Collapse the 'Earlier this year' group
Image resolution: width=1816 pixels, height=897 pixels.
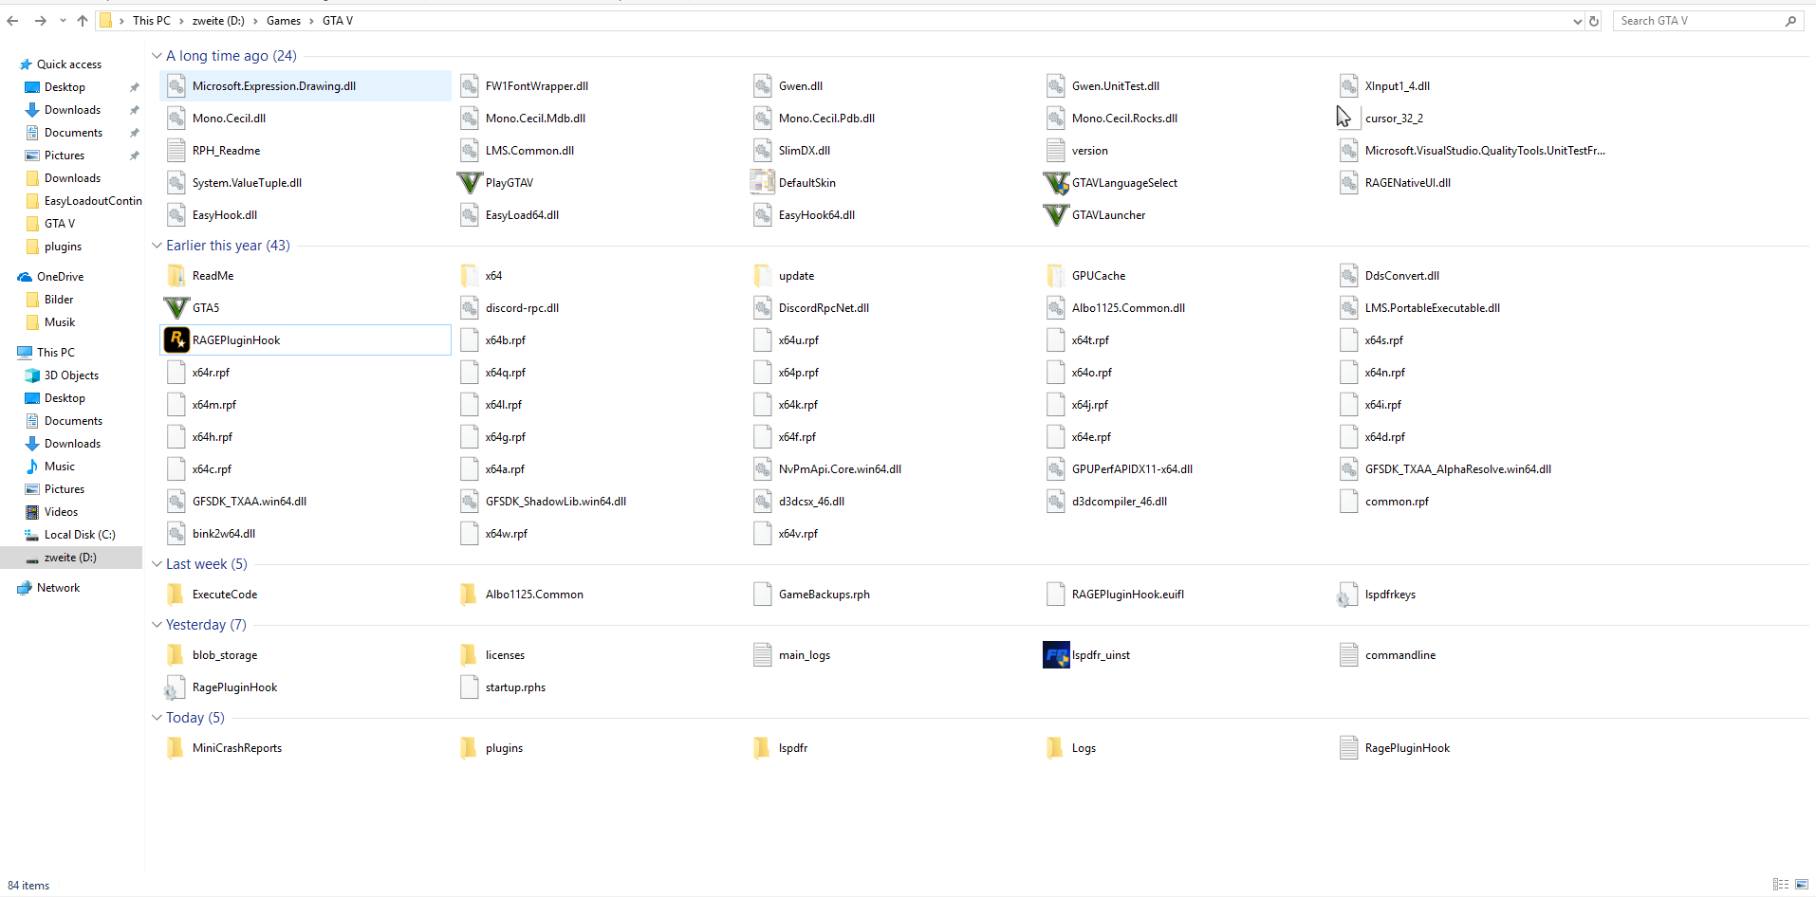tap(157, 246)
